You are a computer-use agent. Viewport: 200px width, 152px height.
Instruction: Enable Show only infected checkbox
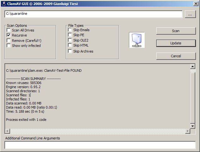(9, 46)
